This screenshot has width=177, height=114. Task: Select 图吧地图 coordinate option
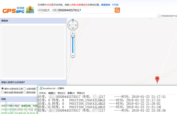25,92
